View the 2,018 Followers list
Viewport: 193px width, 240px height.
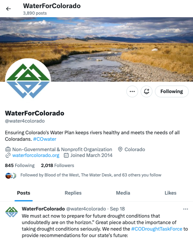[57, 165]
